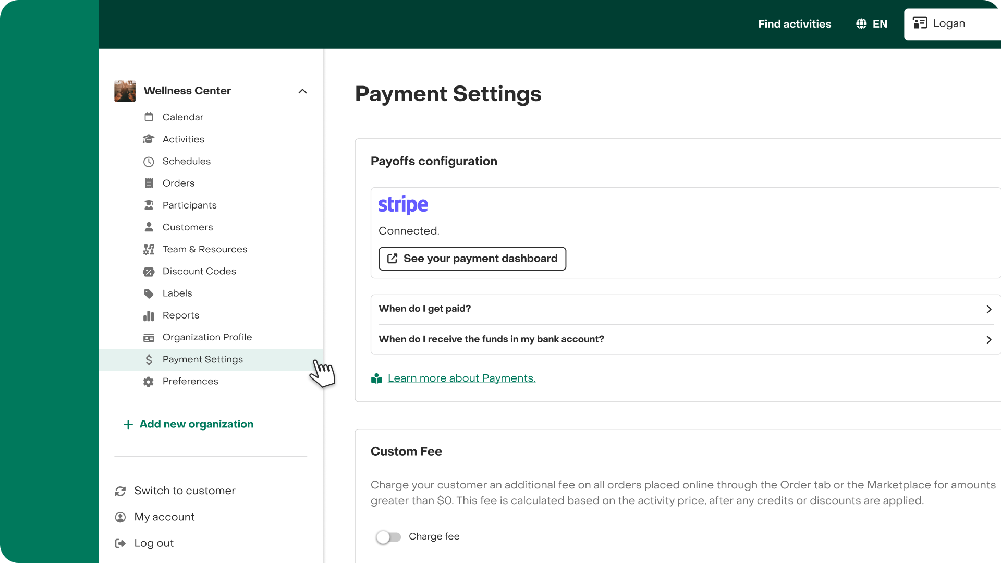Open Participants in the sidebar
The image size is (1001, 563).
click(189, 205)
